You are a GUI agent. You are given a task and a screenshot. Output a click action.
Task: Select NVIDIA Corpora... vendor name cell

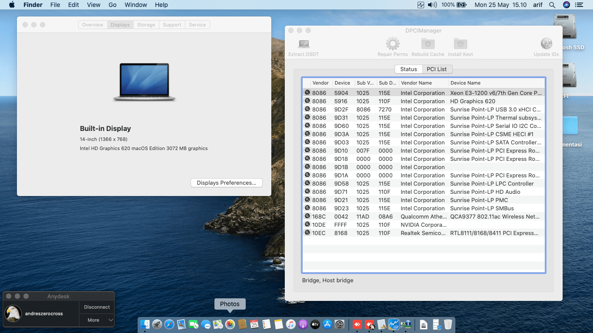coord(423,225)
